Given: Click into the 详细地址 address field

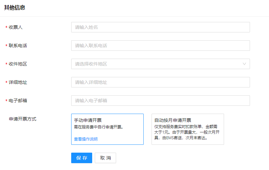Looking at the screenshot, I should click(x=160, y=82).
